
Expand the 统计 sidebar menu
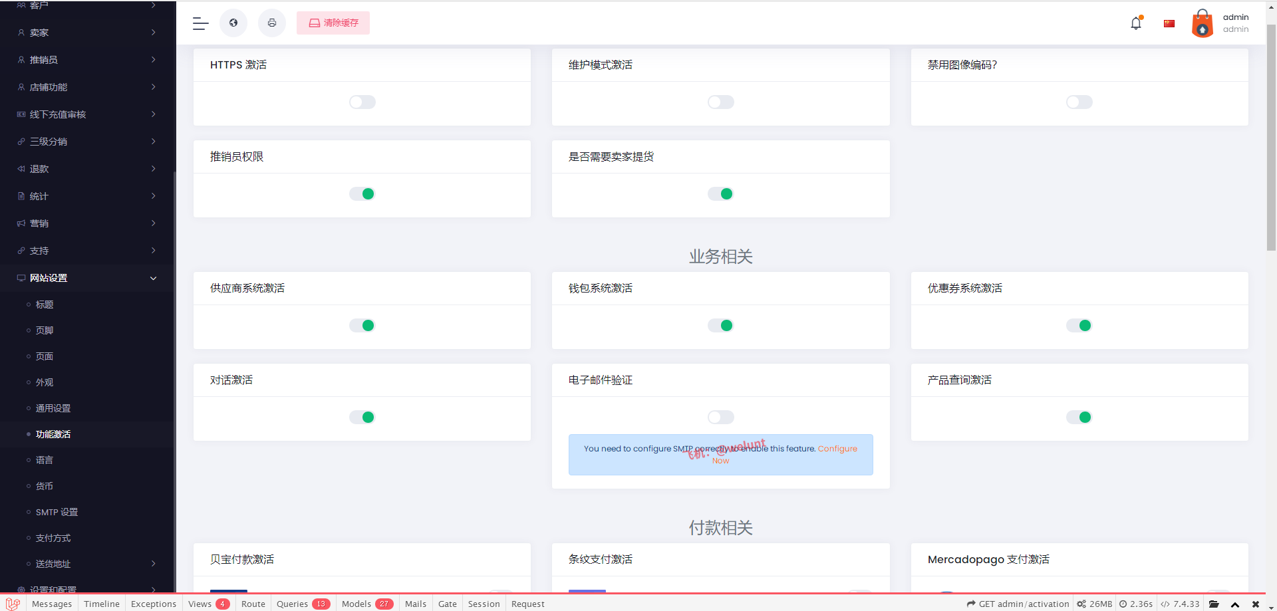pos(87,196)
